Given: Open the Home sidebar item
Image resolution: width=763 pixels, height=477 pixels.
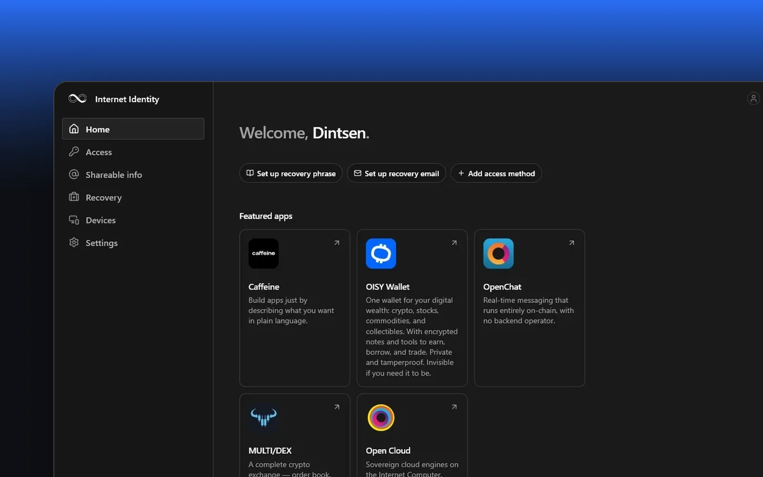Looking at the screenshot, I should (x=133, y=129).
